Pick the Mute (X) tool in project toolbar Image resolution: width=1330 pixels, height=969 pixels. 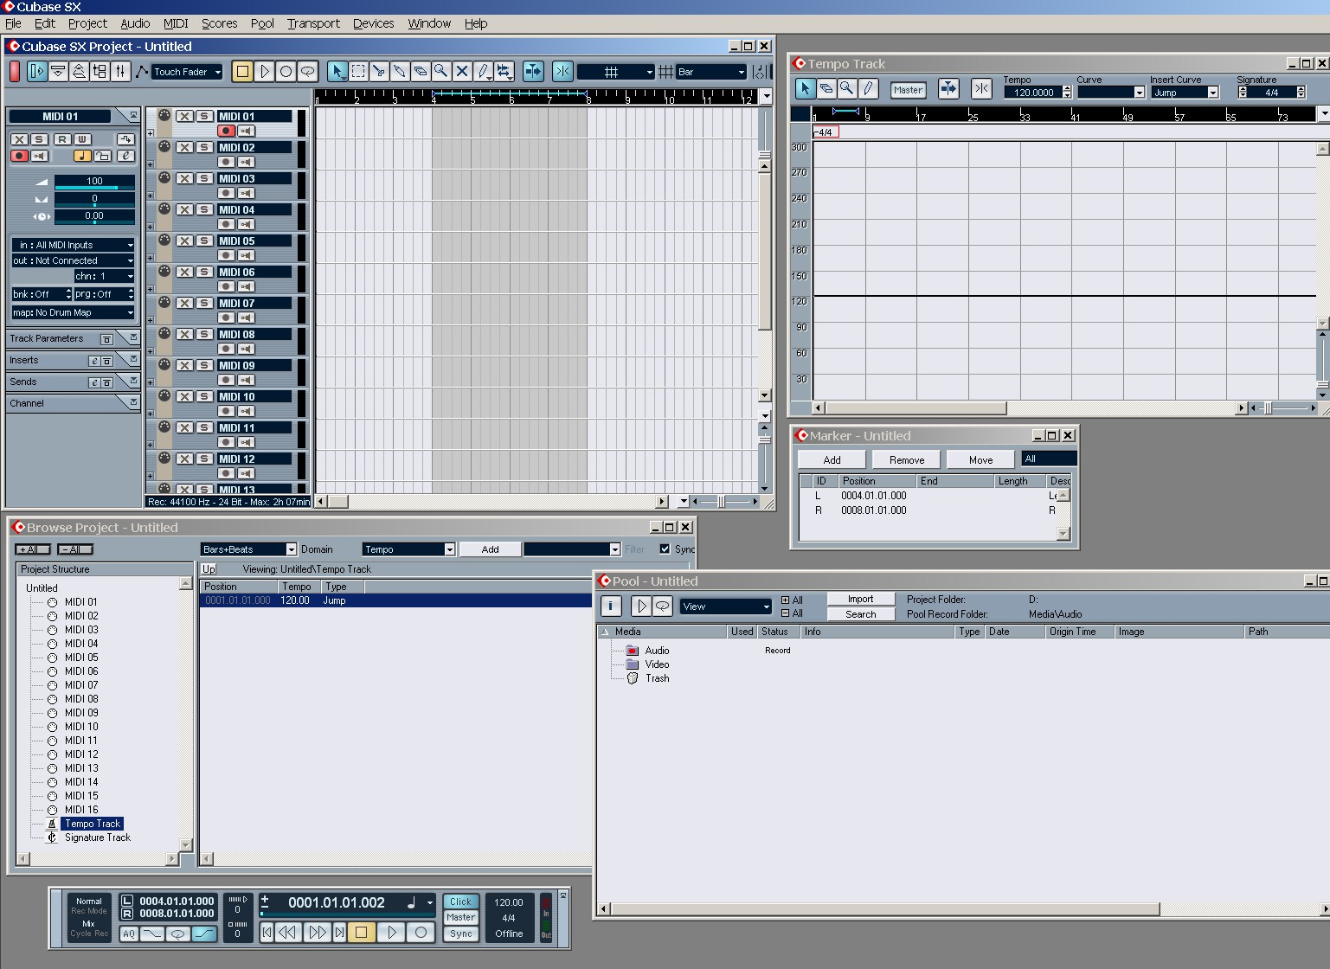[x=462, y=72]
